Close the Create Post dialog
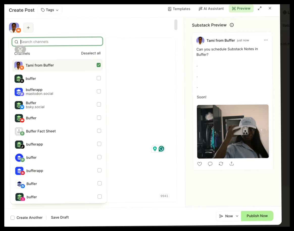 (270, 8)
